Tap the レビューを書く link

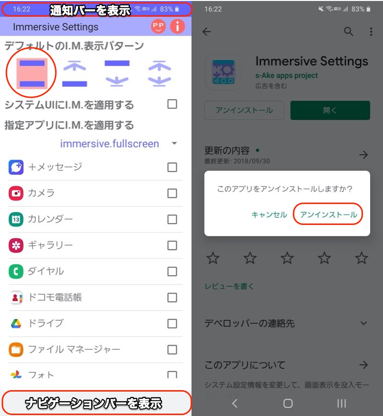coord(229,286)
